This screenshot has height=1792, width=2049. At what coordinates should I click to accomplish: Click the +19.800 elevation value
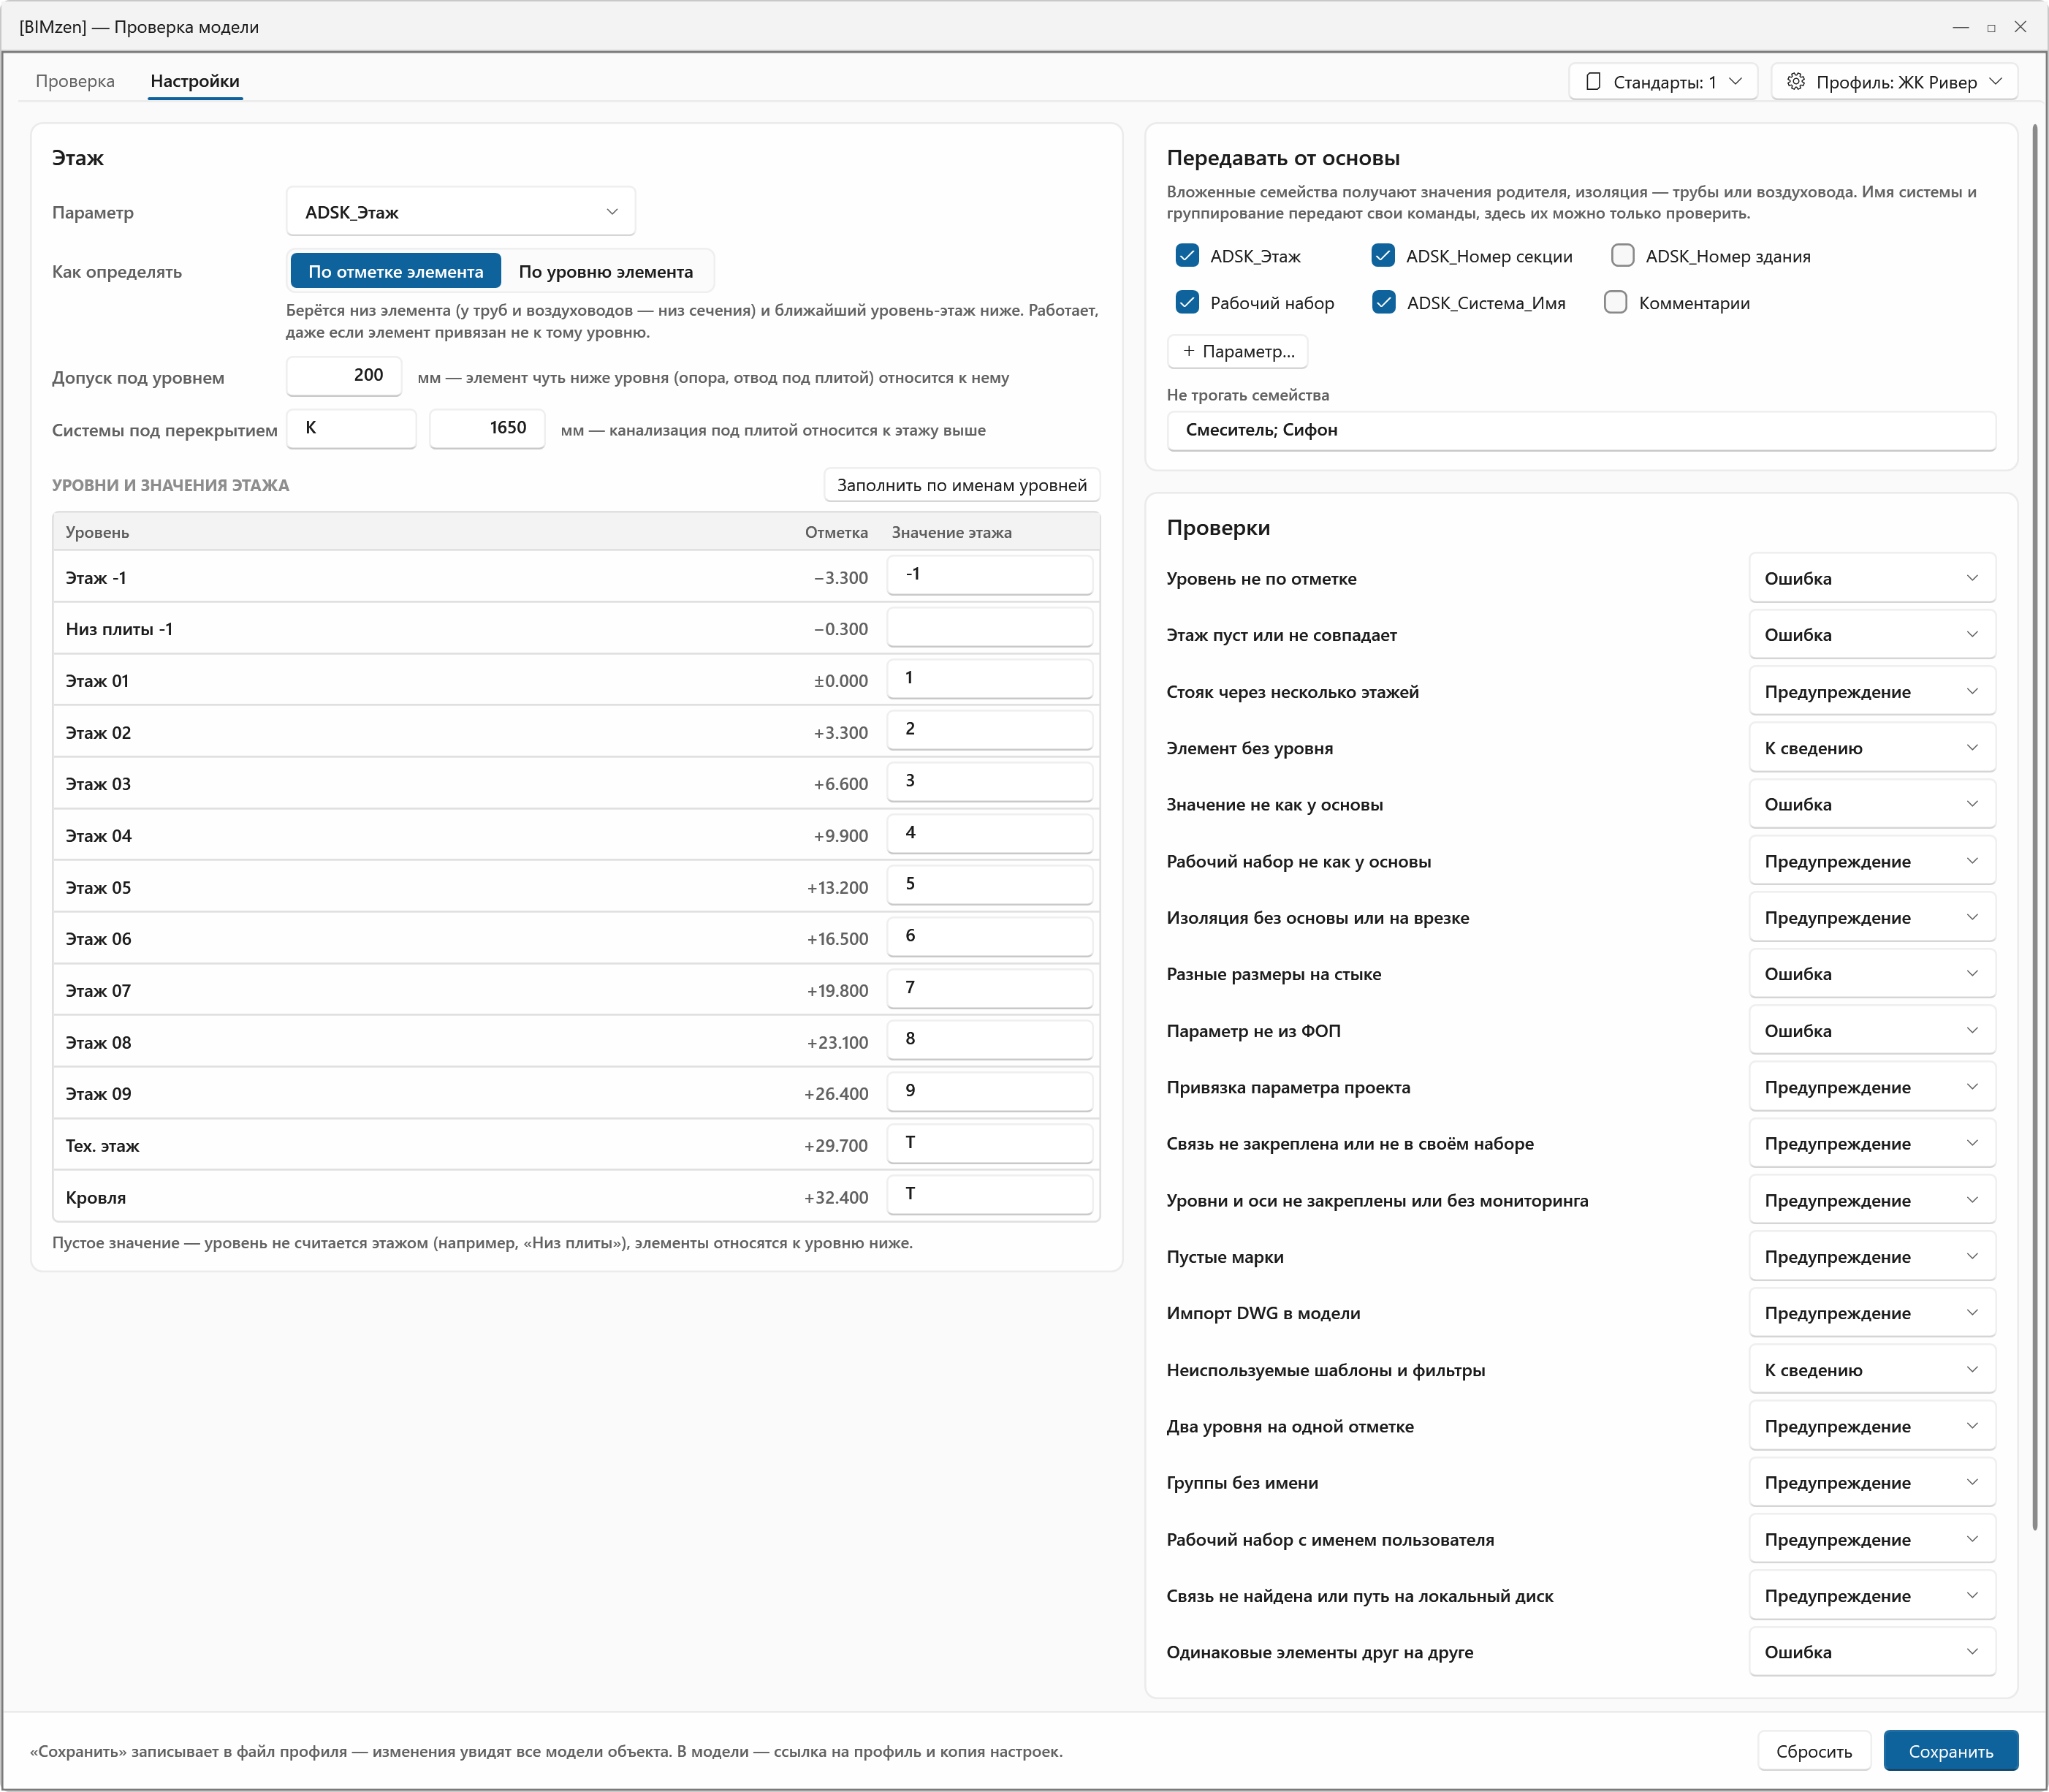(x=837, y=990)
